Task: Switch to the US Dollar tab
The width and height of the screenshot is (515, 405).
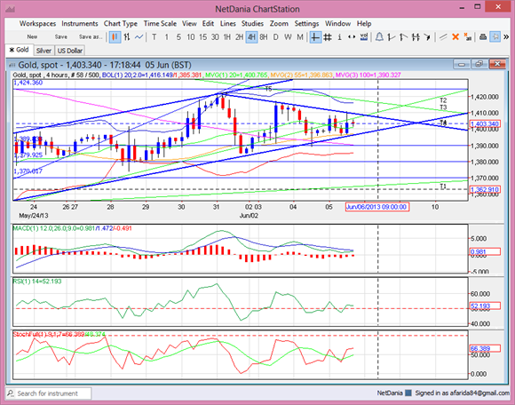Action: coord(70,51)
